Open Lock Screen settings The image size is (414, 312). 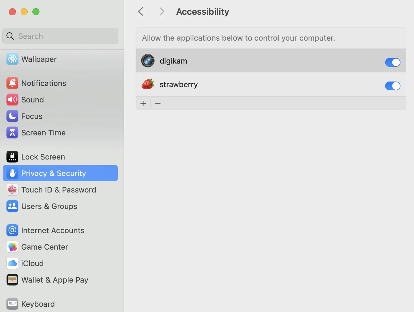(43, 157)
